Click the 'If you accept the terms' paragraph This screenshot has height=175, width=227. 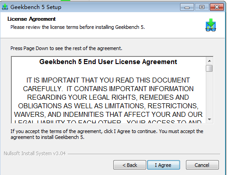click(107, 134)
